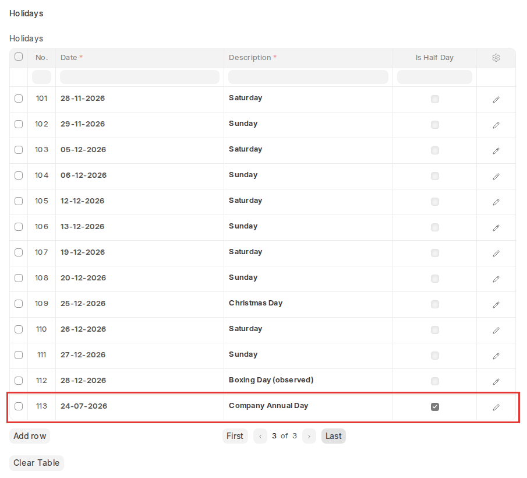The width and height of the screenshot is (527, 478).
Task: Click the Is Half Day filter field
Action: pyautogui.click(x=434, y=77)
